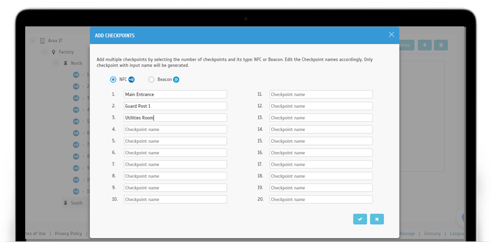Click the blue NFC icon beside NFC label

click(131, 80)
